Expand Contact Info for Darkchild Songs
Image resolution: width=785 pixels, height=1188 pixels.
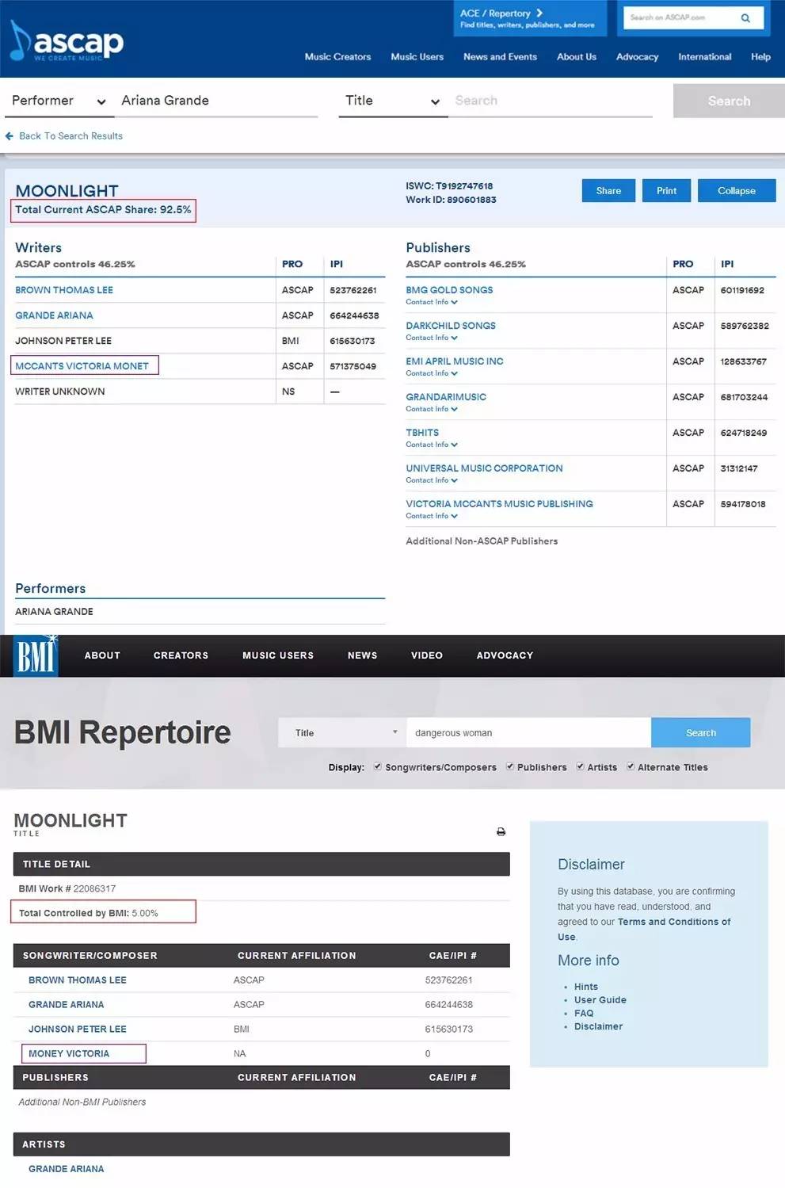pyautogui.click(x=432, y=338)
